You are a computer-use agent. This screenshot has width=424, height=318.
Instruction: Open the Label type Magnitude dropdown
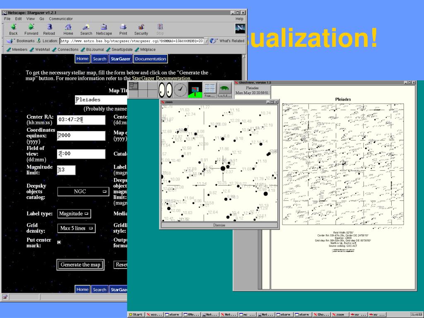point(74,214)
